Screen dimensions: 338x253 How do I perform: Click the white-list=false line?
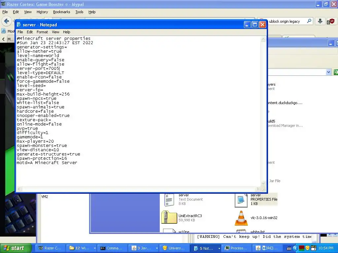tap(38, 103)
